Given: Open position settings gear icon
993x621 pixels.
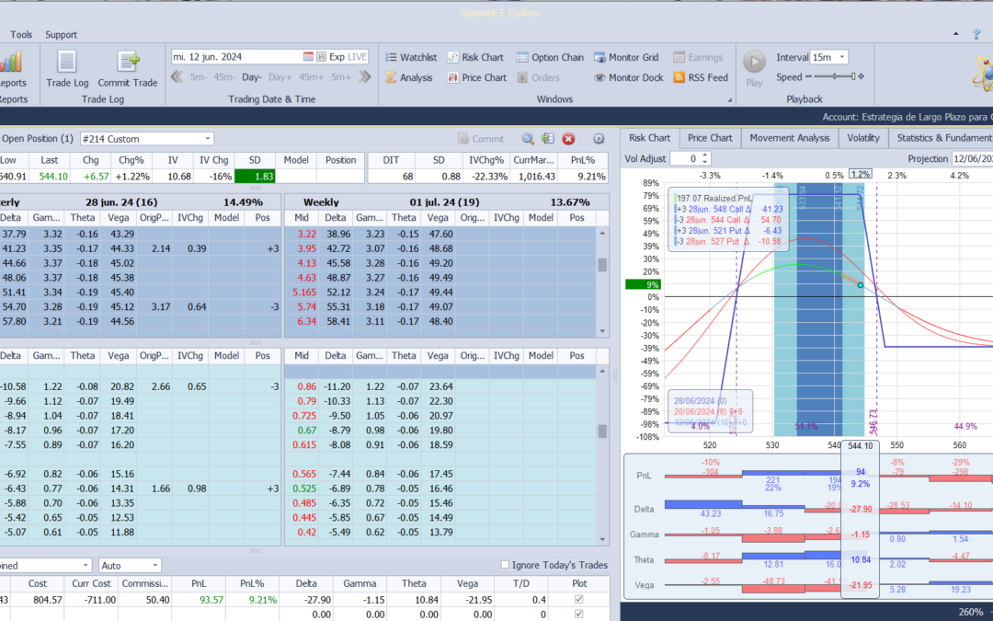Looking at the screenshot, I should click(599, 139).
